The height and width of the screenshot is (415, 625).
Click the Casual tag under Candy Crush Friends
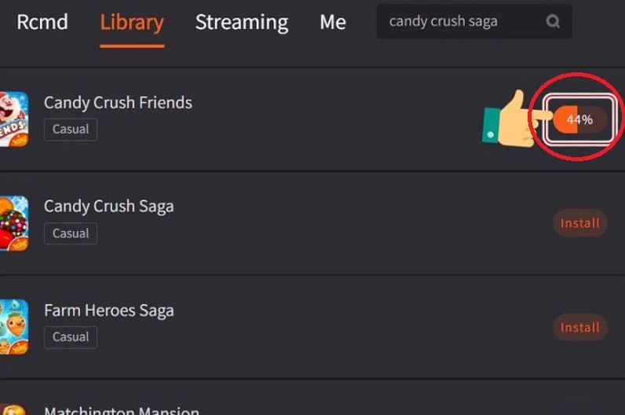(71, 129)
